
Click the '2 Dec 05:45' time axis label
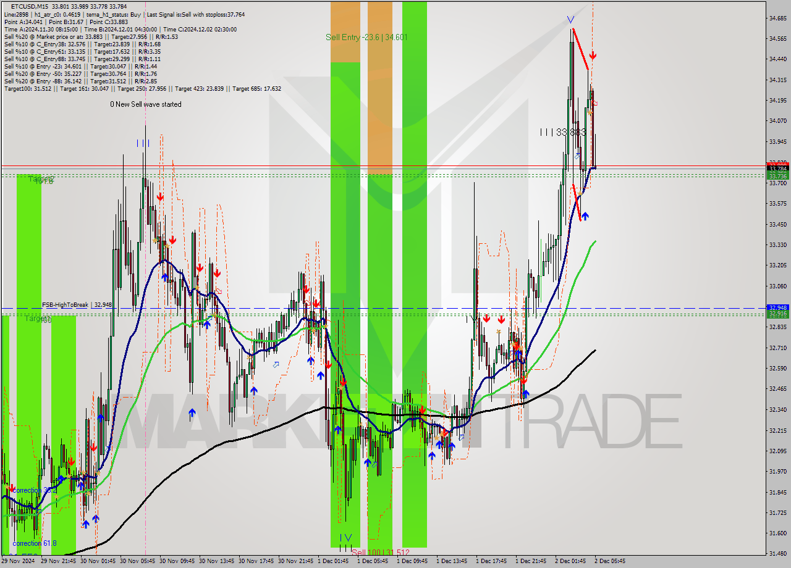pos(611,561)
